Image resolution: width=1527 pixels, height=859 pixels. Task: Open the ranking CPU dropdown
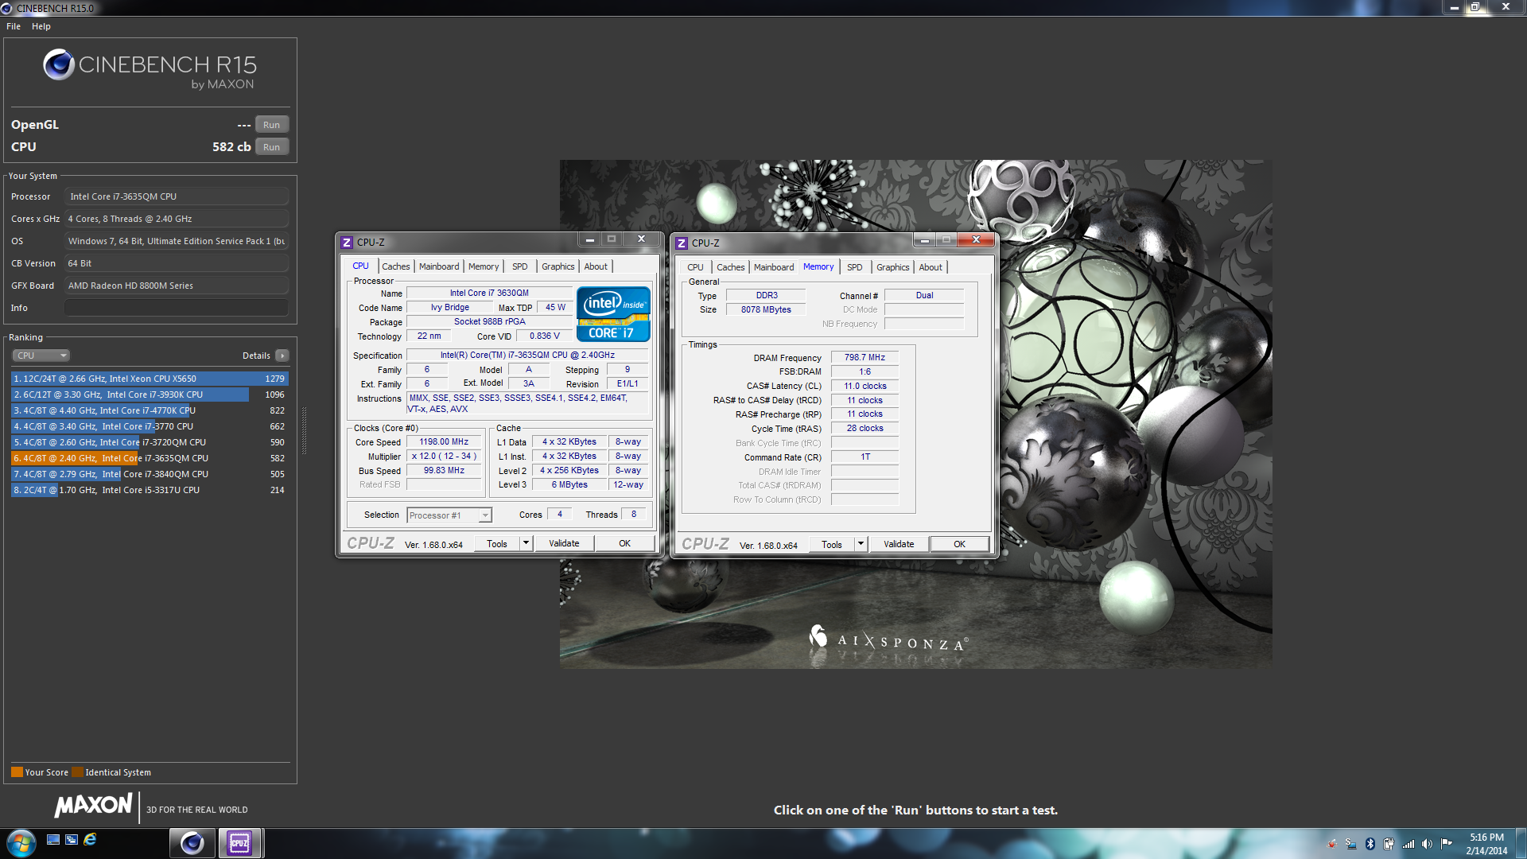pyautogui.click(x=41, y=356)
